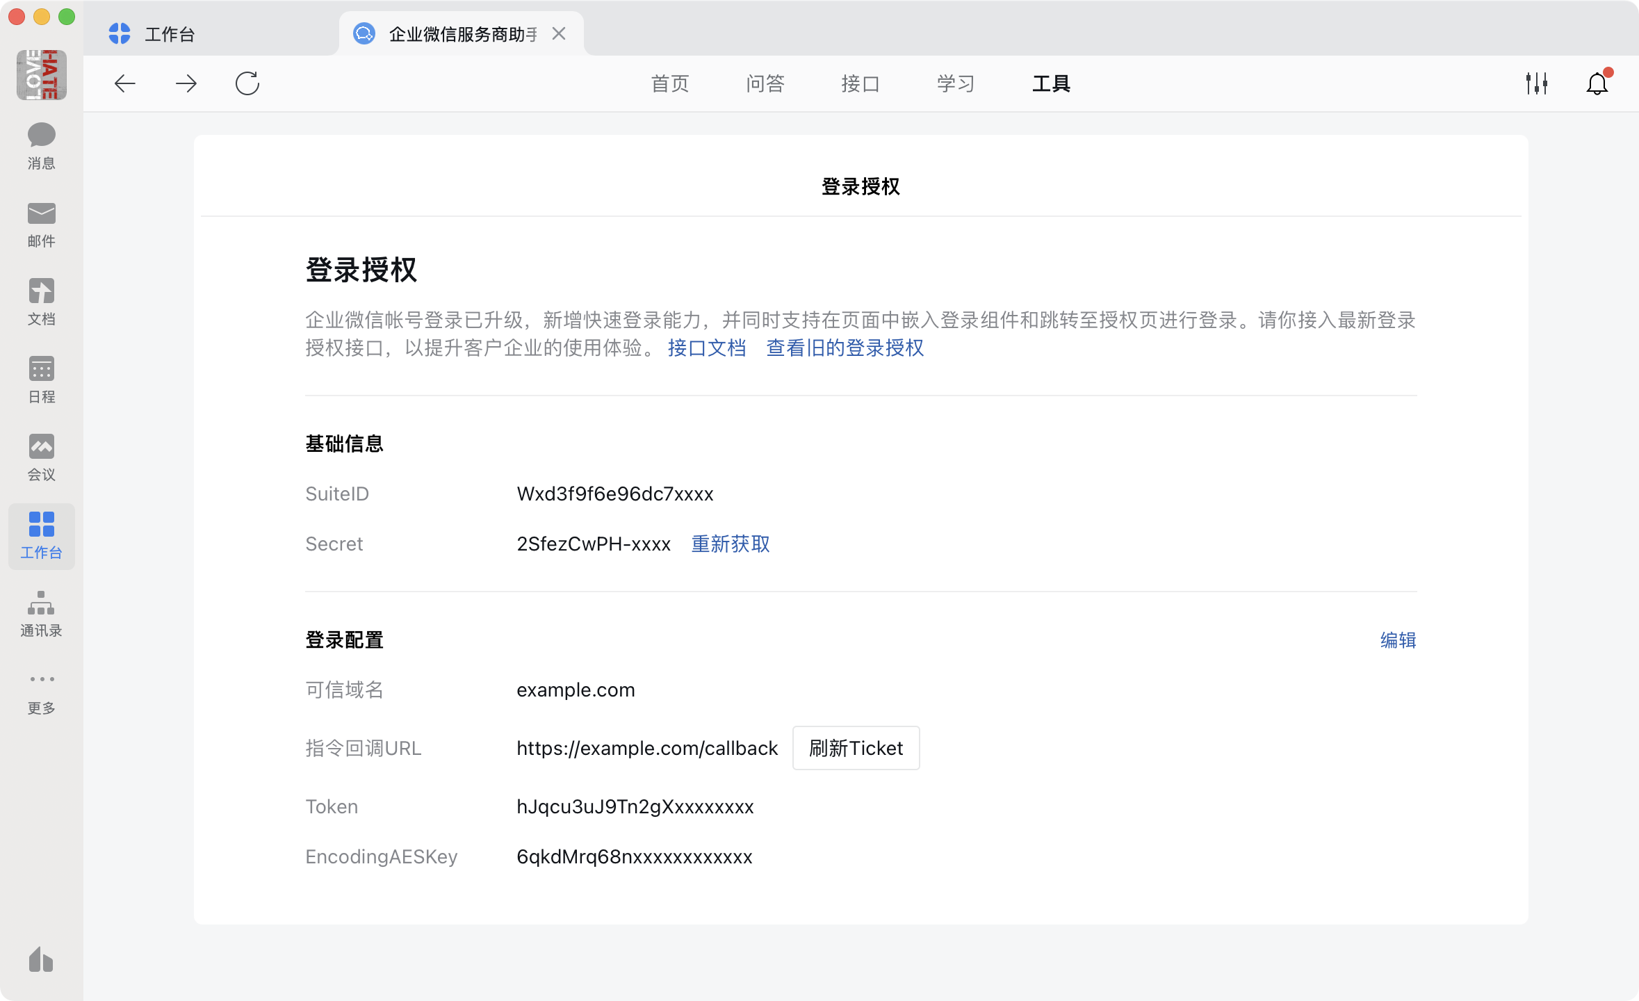Open the 邮件 mail icon
The height and width of the screenshot is (1001, 1639).
(41, 222)
